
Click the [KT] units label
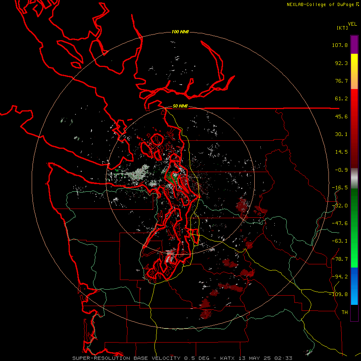tap(343, 28)
